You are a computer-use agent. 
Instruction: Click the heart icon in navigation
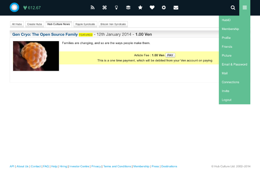[152, 7]
